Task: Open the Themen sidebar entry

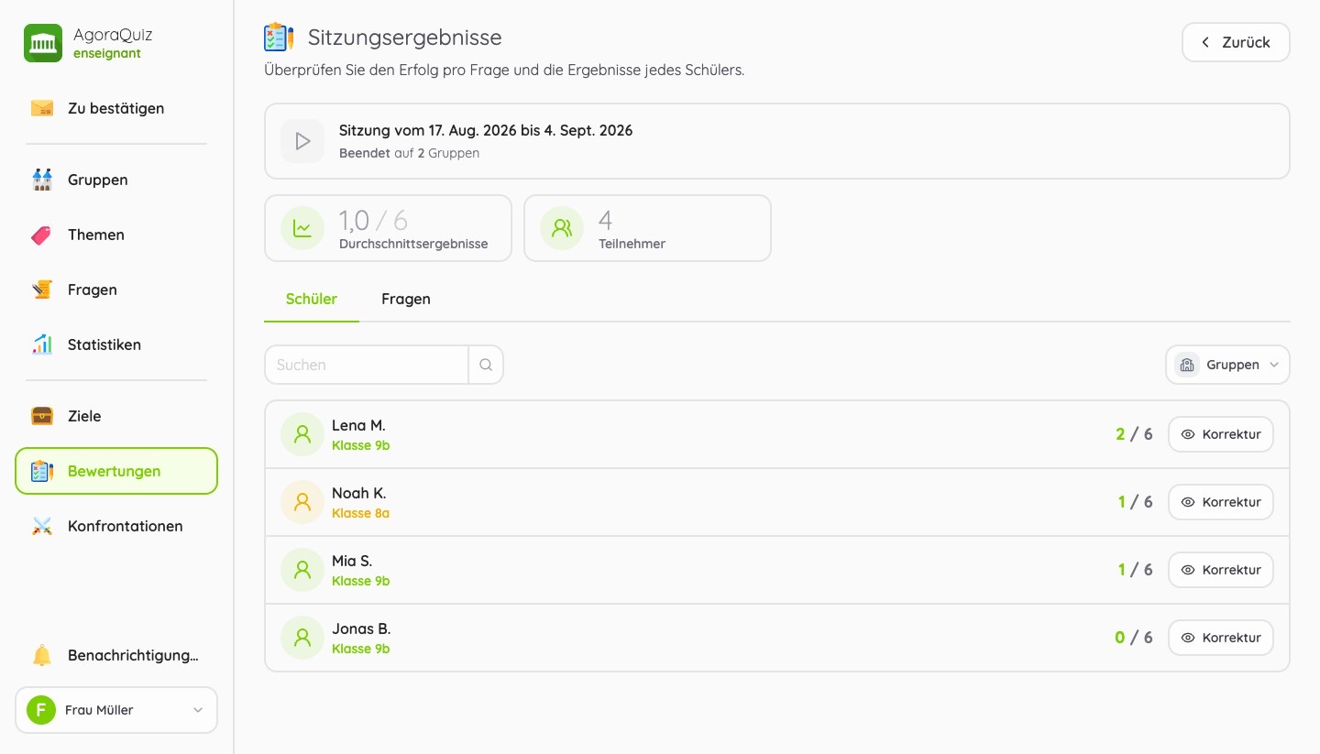Action: click(116, 235)
